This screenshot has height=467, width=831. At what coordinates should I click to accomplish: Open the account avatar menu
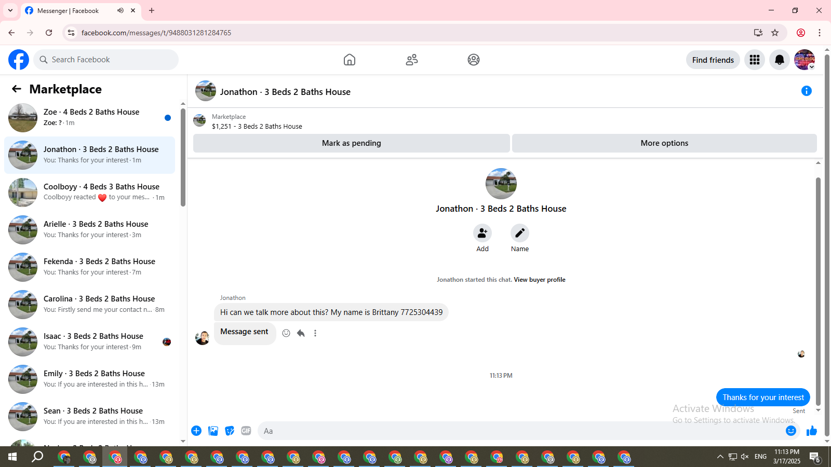[x=805, y=60]
